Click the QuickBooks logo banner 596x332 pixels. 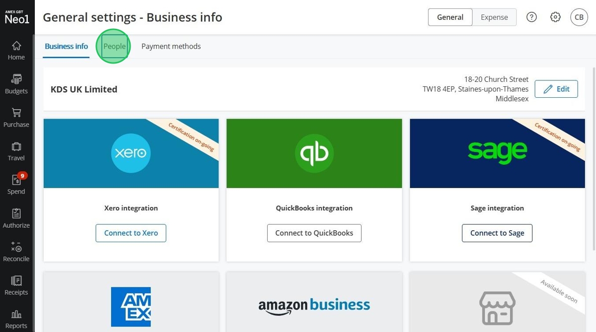click(x=314, y=153)
